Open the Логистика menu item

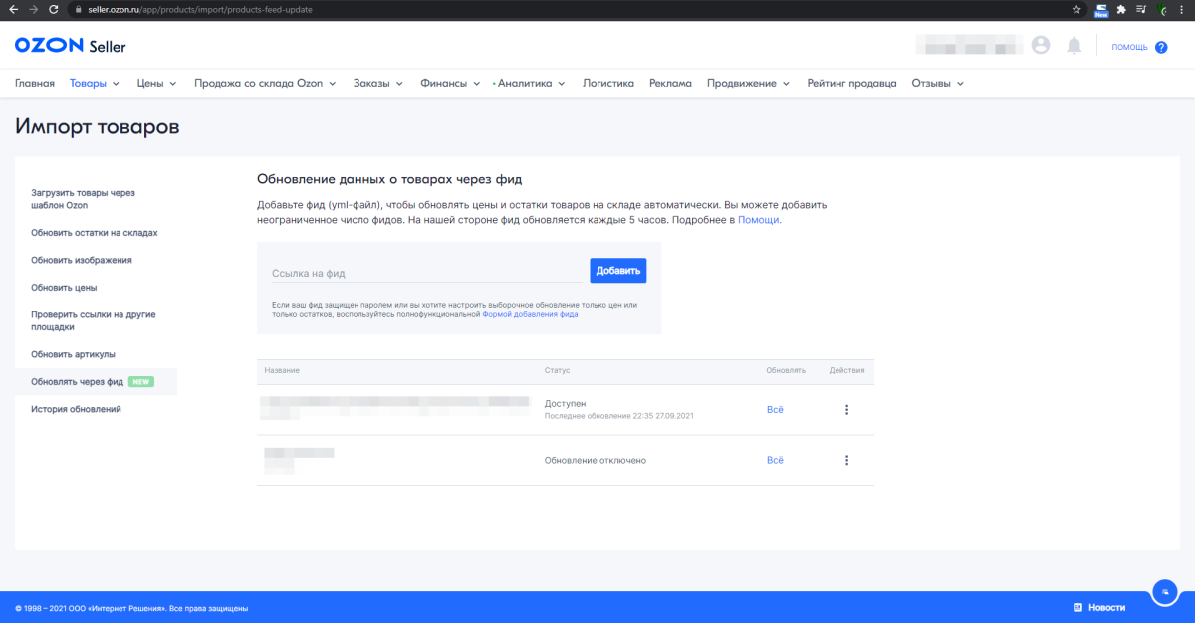pos(607,84)
